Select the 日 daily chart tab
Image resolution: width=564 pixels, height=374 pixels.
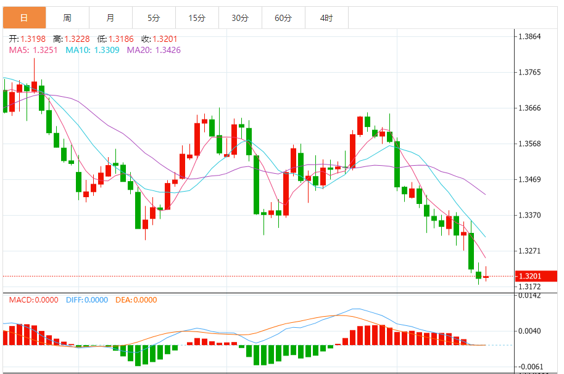pos(25,18)
